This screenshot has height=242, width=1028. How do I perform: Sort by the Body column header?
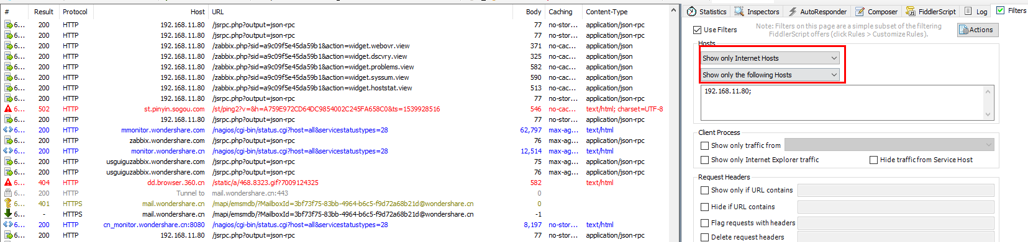pos(533,12)
